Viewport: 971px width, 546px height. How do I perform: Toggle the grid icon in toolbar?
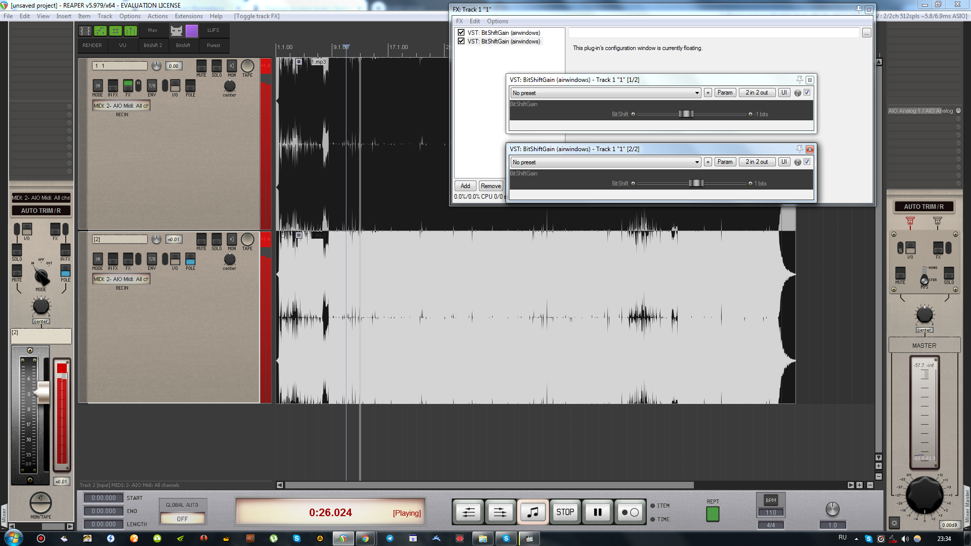coord(115,31)
